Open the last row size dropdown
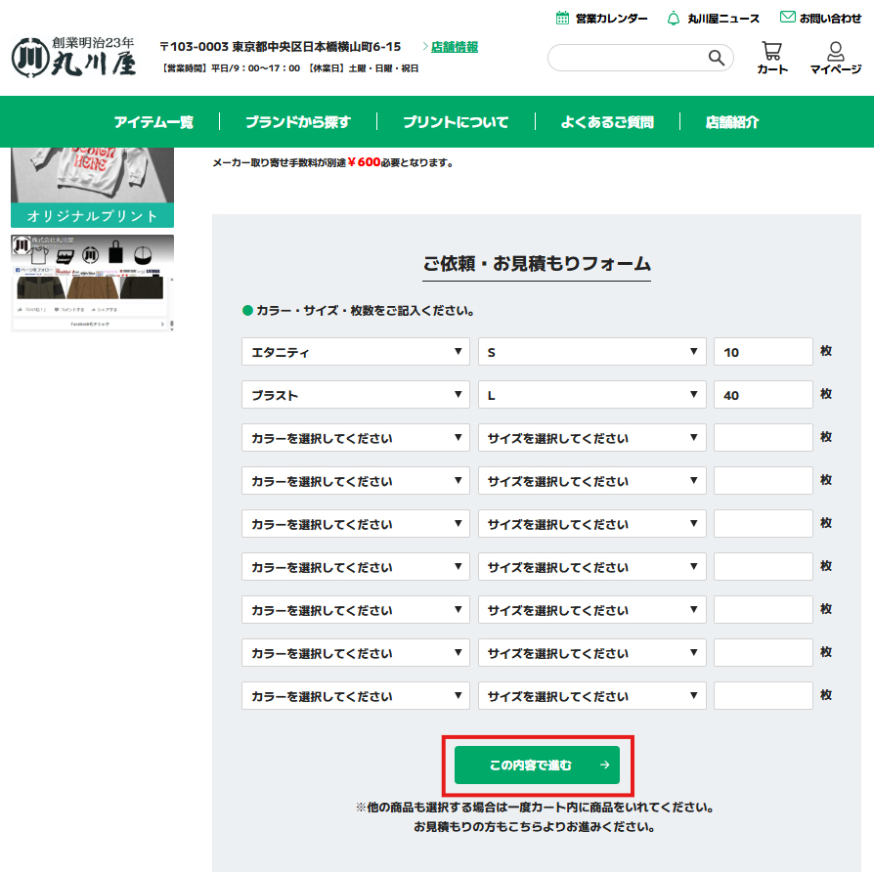Image resolution: width=874 pixels, height=875 pixels. [x=592, y=696]
